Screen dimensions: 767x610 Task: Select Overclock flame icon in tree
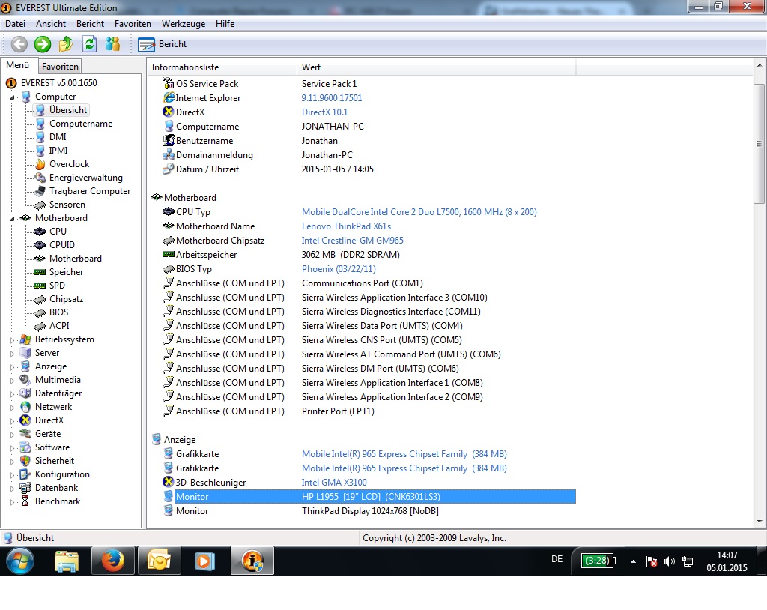coord(40,164)
